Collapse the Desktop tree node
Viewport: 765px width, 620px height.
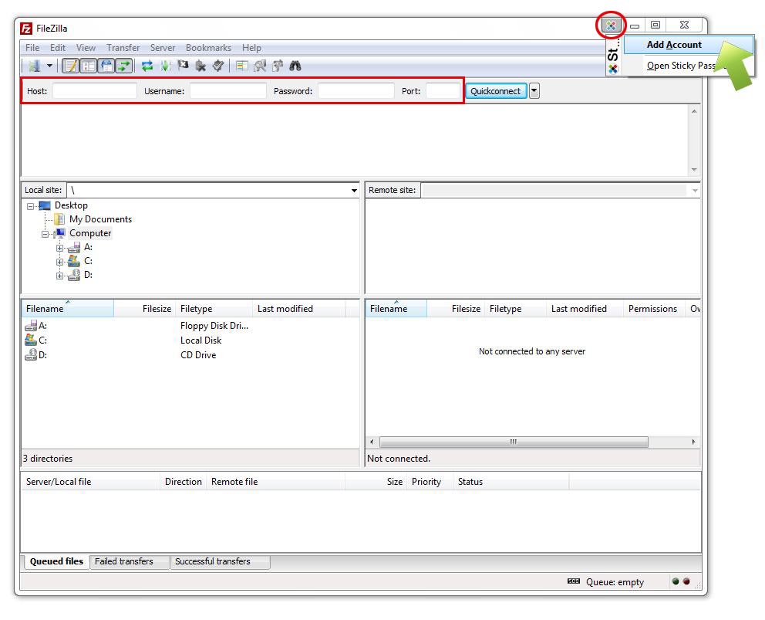pos(30,206)
